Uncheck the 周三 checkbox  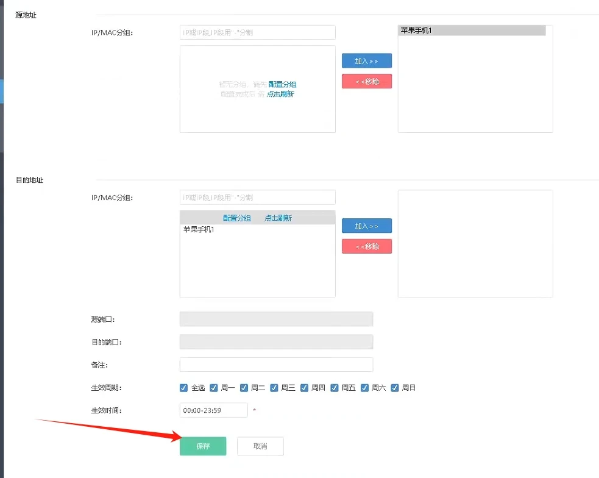pos(274,388)
